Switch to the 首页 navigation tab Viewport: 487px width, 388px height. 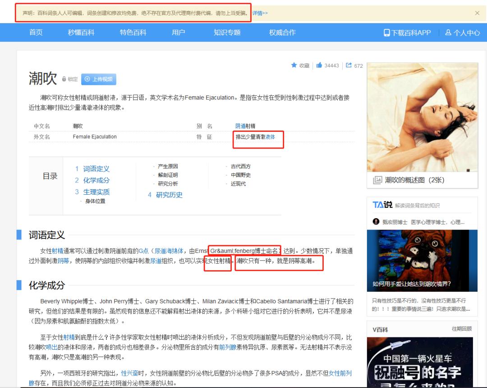point(35,32)
